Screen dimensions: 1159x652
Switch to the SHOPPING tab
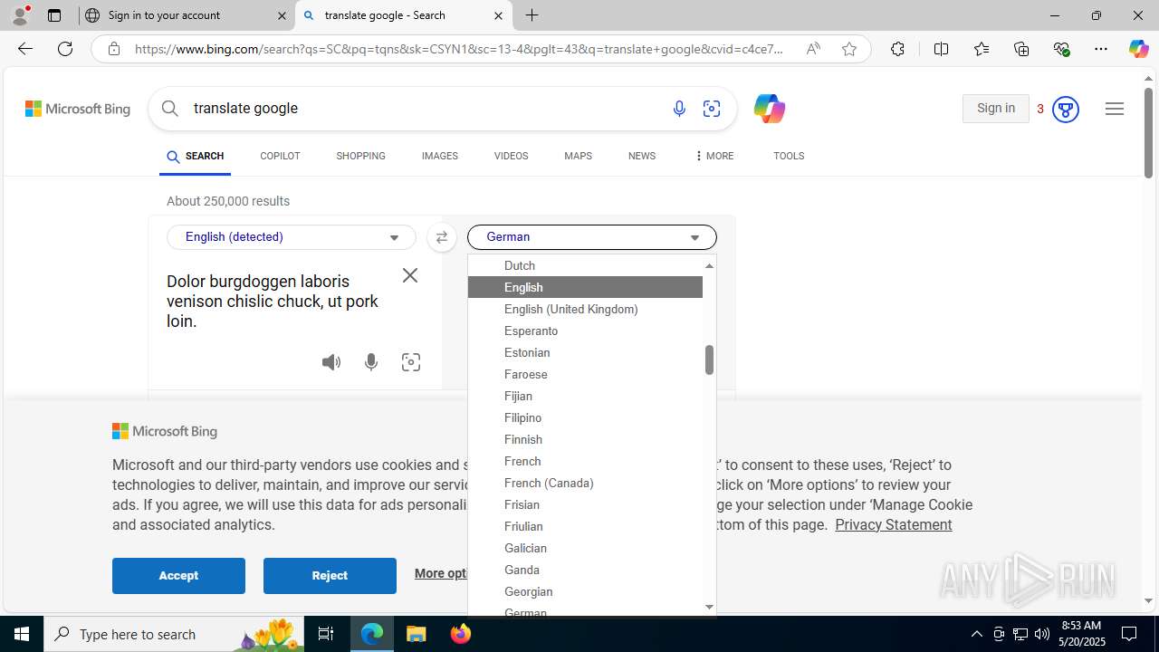(x=360, y=156)
